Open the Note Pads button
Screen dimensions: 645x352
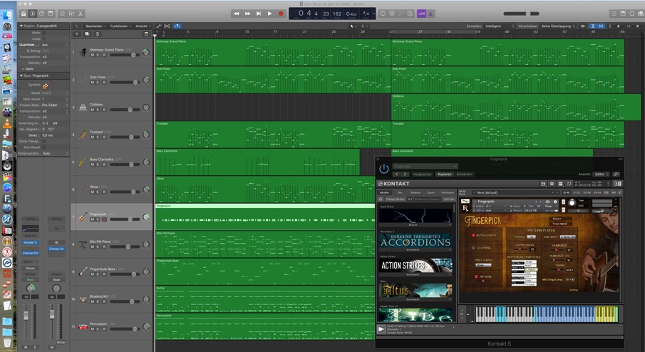click(x=623, y=14)
